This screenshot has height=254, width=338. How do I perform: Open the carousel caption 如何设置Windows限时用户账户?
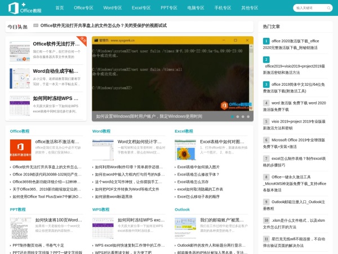[149, 116]
